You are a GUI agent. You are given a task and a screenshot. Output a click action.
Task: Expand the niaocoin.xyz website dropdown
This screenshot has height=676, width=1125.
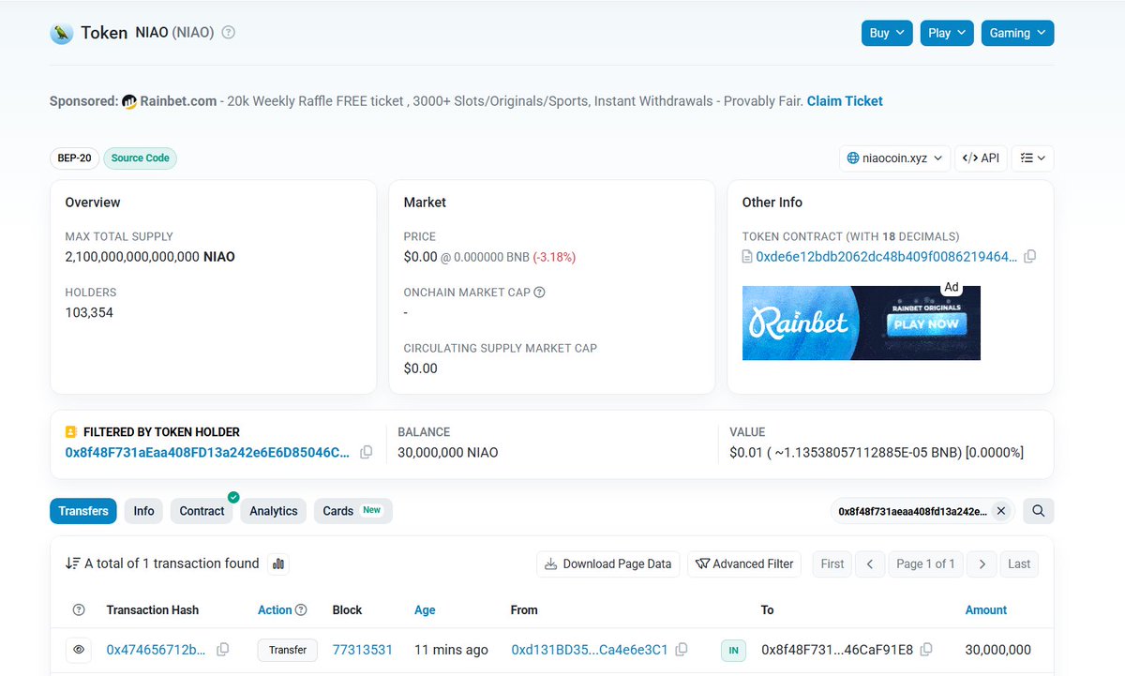(x=895, y=158)
